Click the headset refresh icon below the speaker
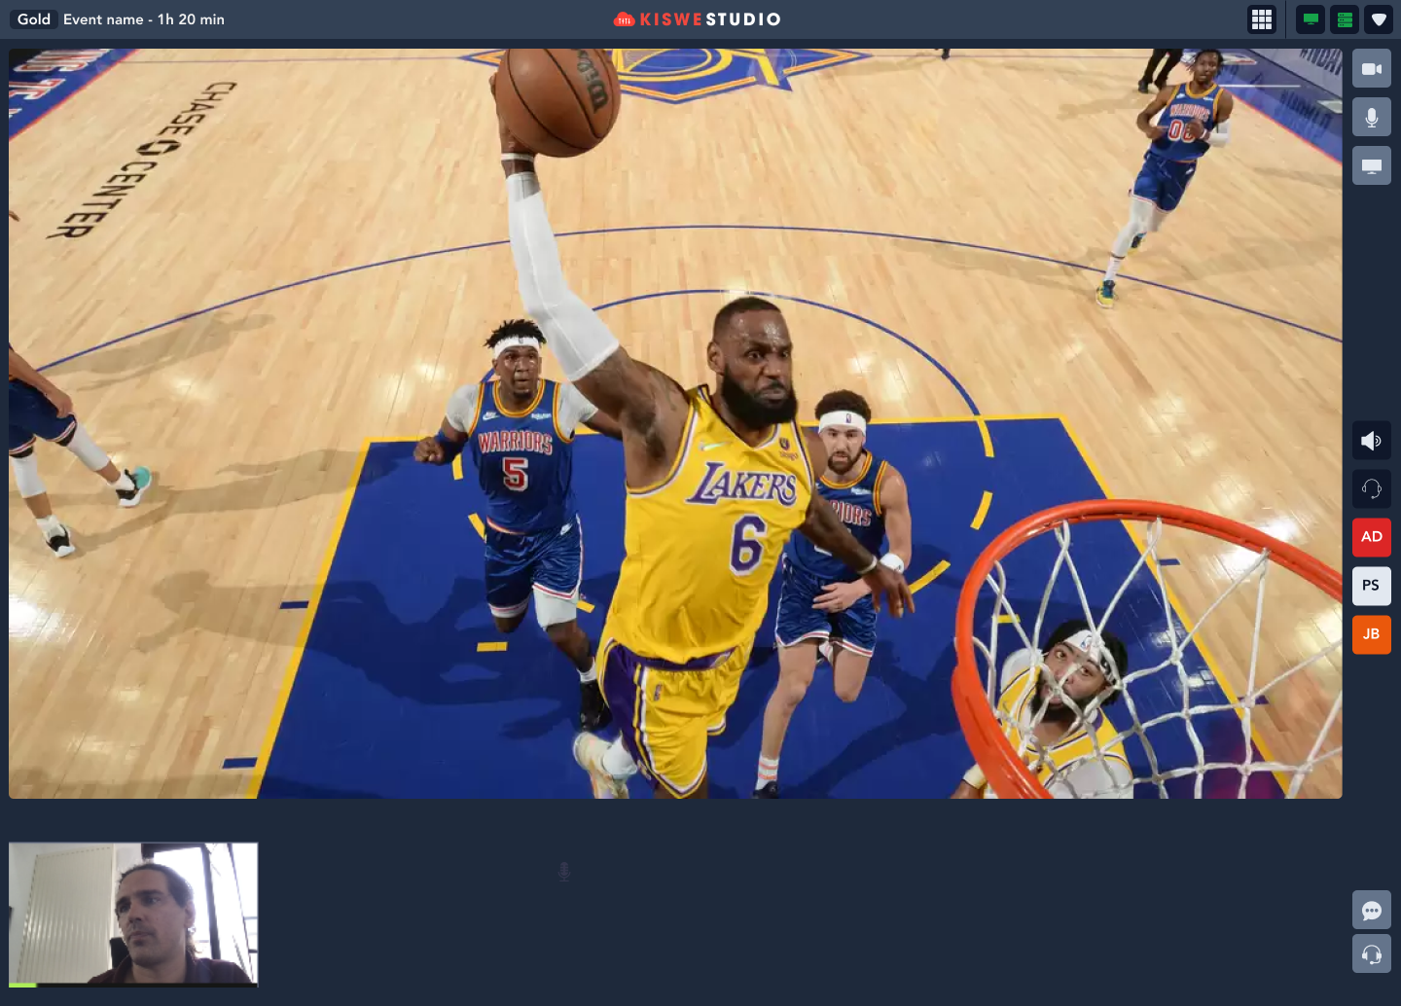 pyautogui.click(x=1372, y=488)
